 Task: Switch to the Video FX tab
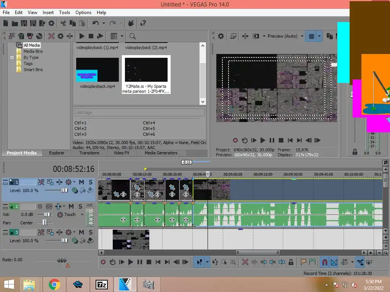pos(121,153)
